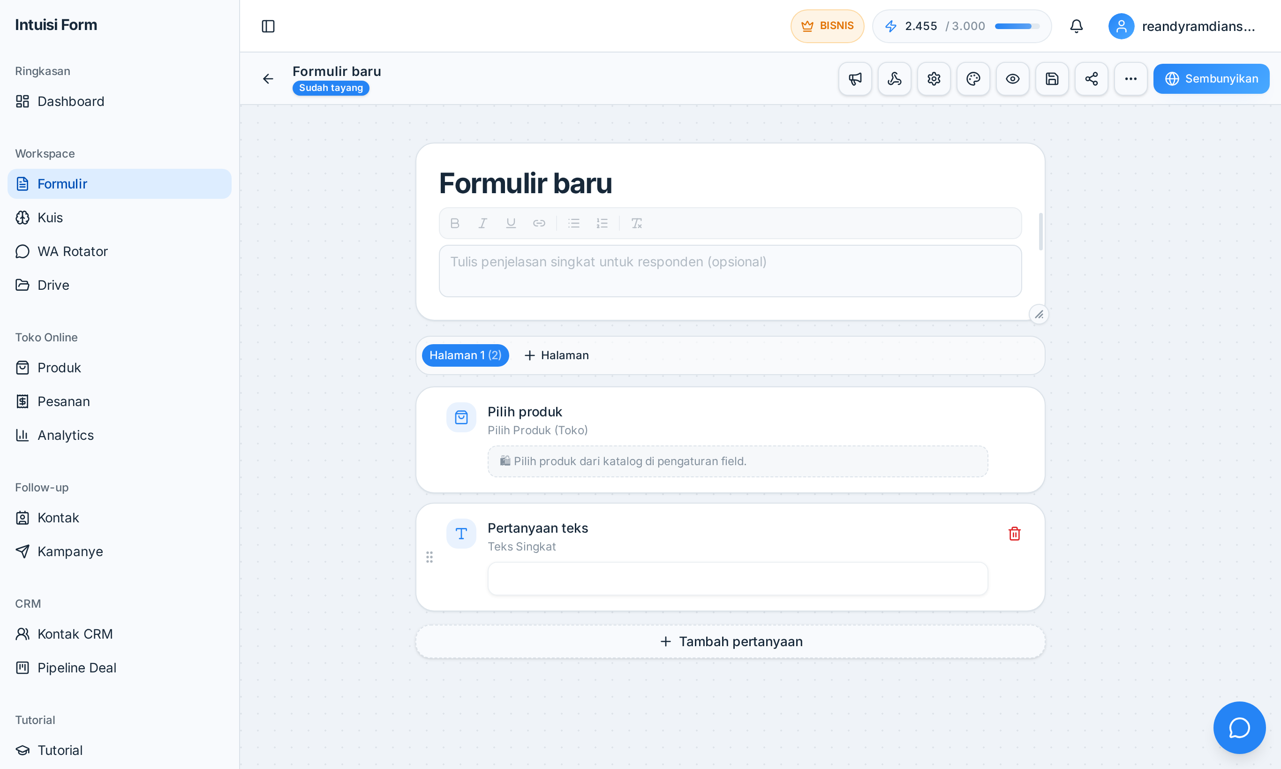Preview form with the eye icon
Viewport: 1281px width, 769px height.
(x=1013, y=79)
